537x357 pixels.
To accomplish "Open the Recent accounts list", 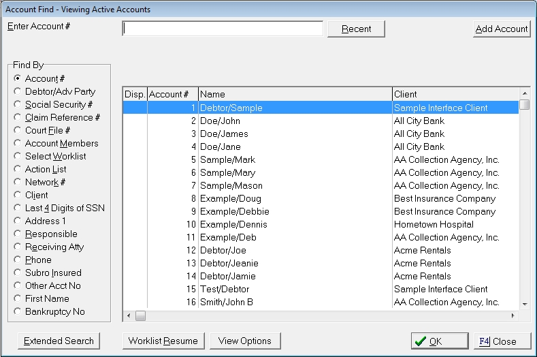I will (356, 29).
